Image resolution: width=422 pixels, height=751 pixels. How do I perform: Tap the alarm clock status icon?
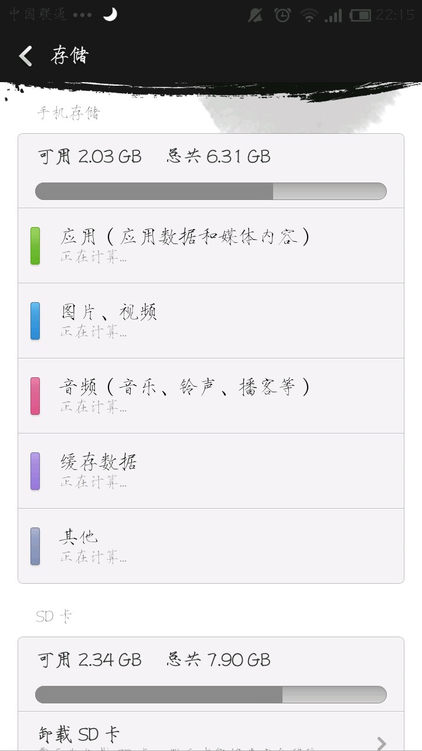click(283, 16)
